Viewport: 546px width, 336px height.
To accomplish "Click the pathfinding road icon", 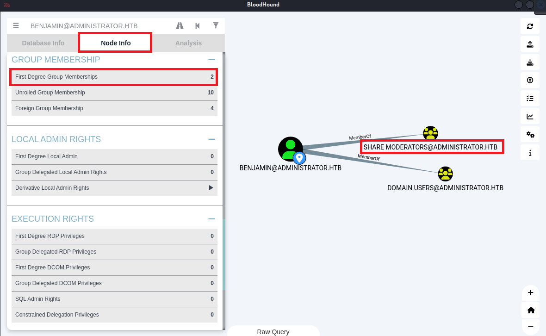I will point(180,26).
